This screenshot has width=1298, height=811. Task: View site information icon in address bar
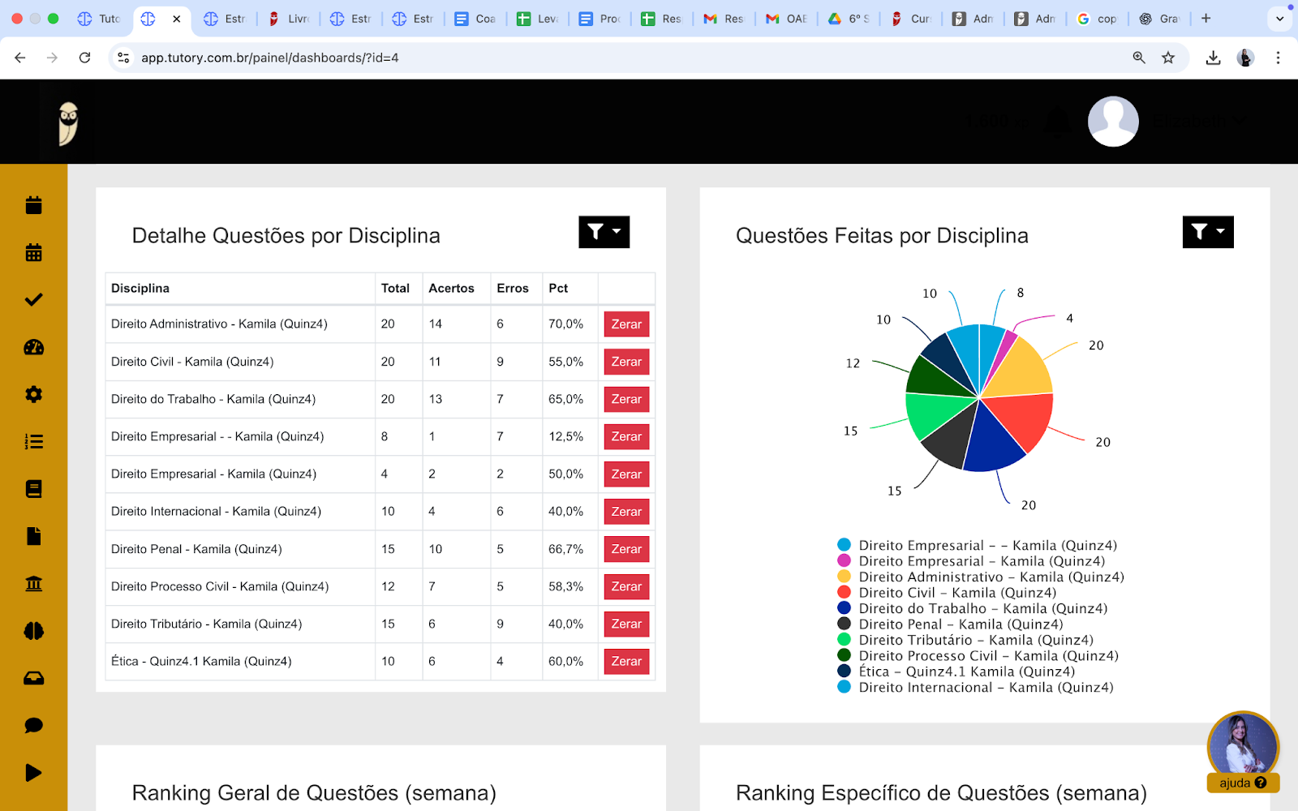coord(123,58)
